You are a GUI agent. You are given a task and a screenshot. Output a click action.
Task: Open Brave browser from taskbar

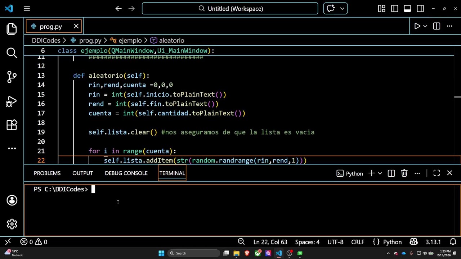tap(247, 253)
